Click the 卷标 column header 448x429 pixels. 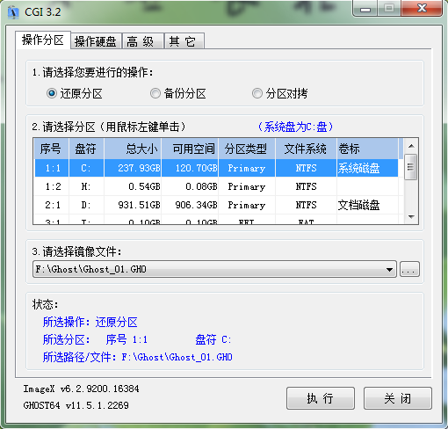point(367,149)
